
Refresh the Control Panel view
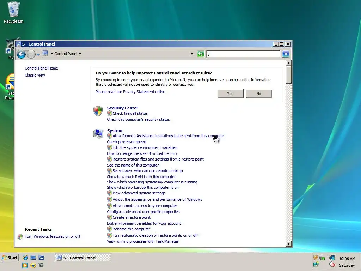pos(201,54)
